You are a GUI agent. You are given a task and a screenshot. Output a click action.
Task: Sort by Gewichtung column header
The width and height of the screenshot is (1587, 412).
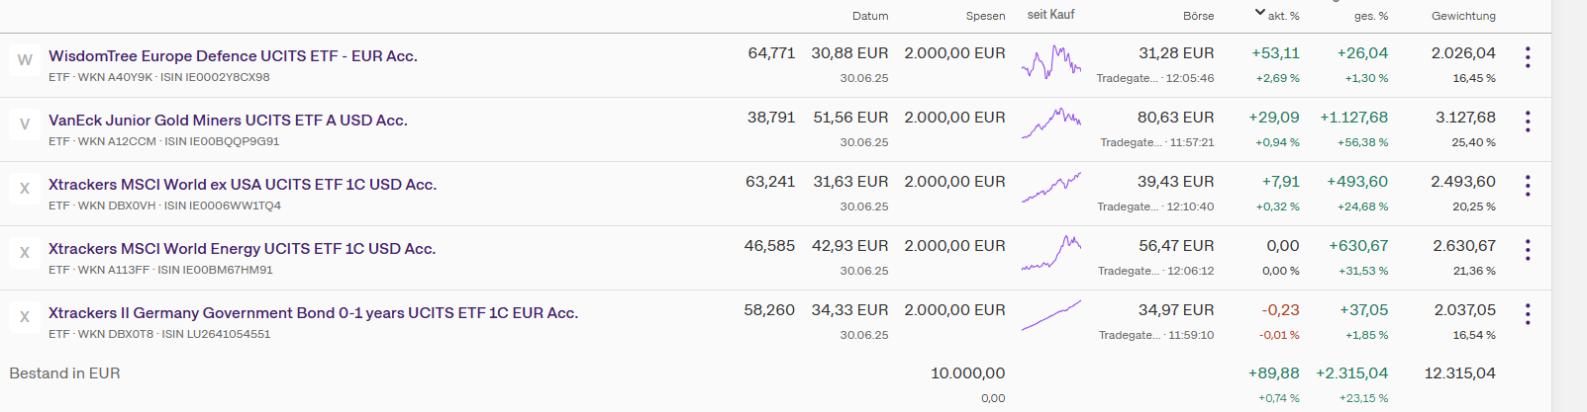(x=1463, y=16)
